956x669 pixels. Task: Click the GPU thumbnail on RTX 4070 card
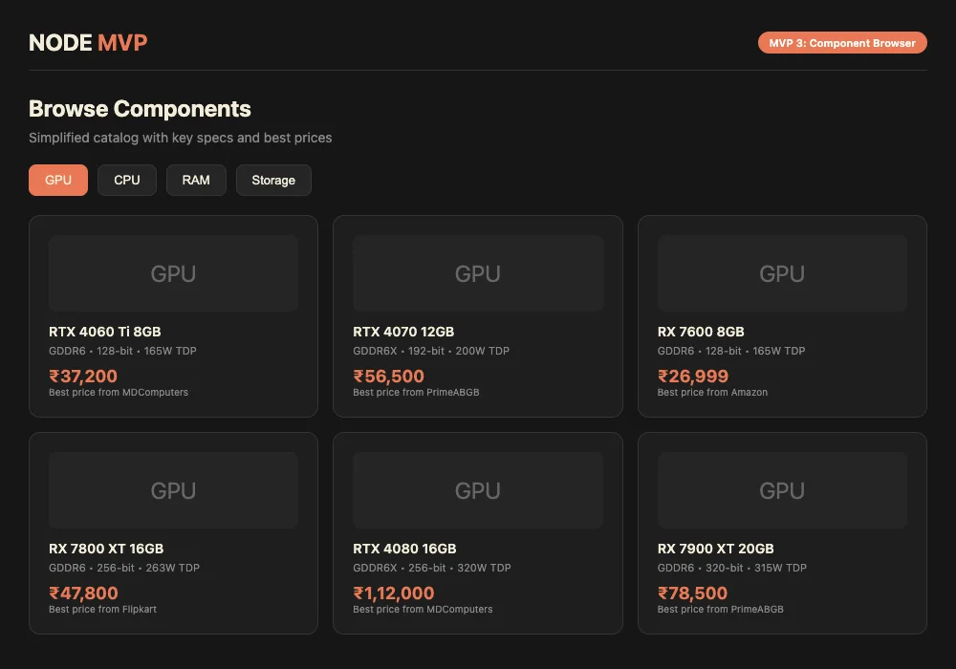click(477, 272)
